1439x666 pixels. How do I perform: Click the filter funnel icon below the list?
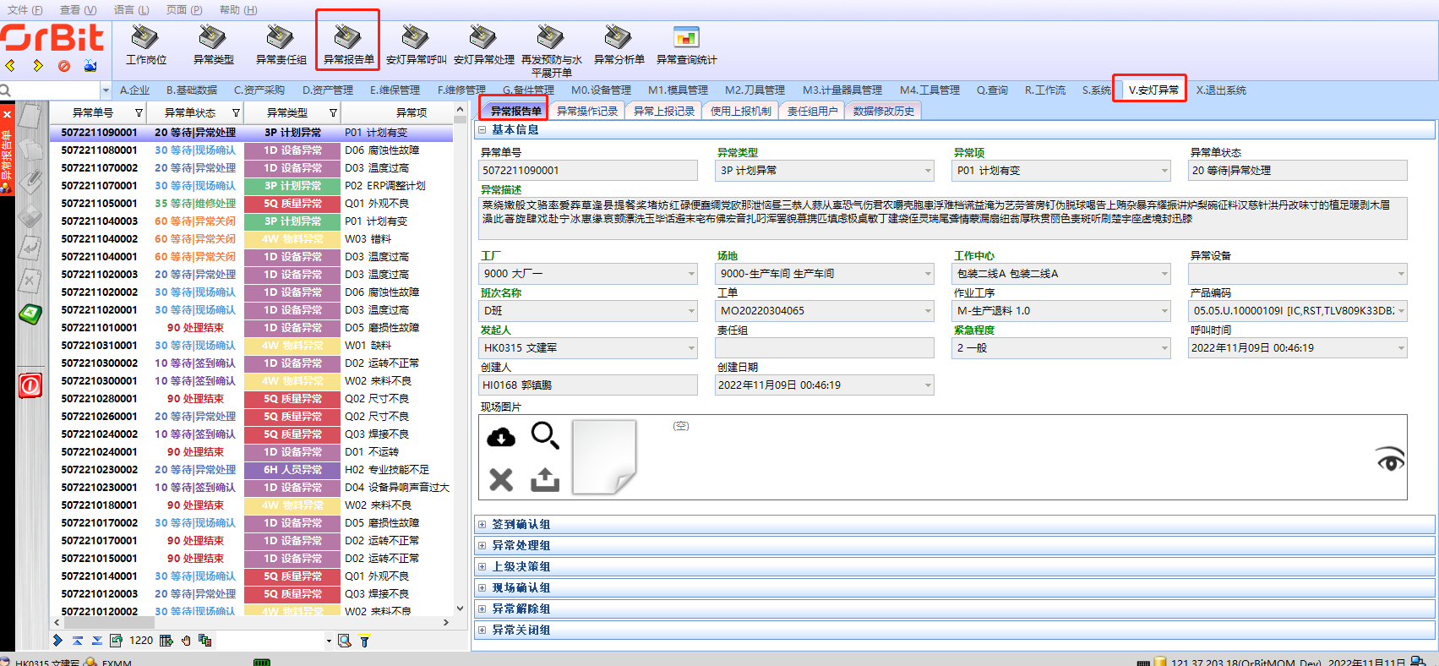(x=364, y=641)
